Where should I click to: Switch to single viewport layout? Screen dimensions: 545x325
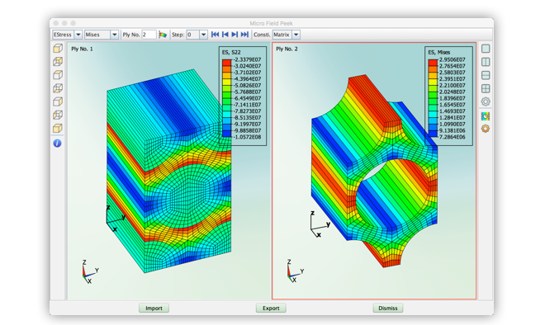tap(486, 49)
